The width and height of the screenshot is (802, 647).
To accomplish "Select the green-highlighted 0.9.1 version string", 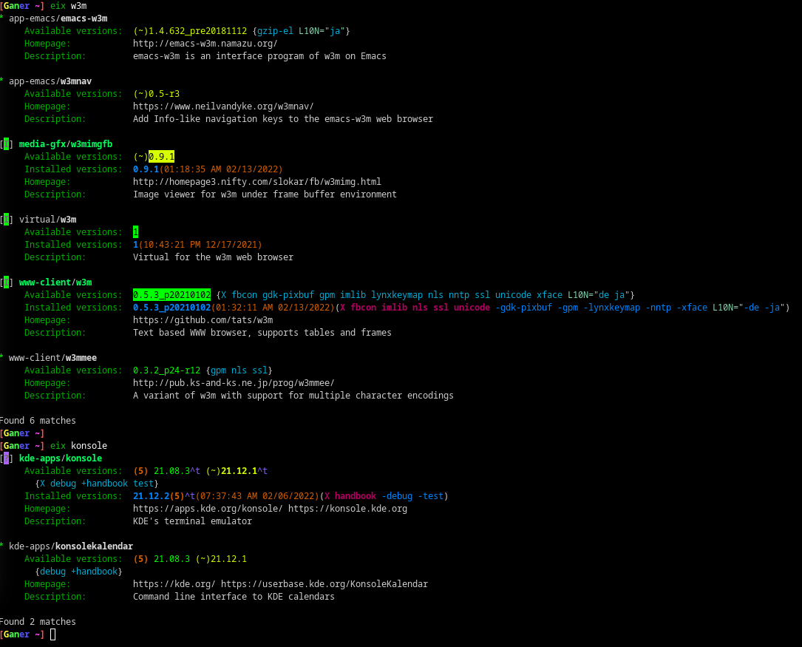I will (161, 156).
